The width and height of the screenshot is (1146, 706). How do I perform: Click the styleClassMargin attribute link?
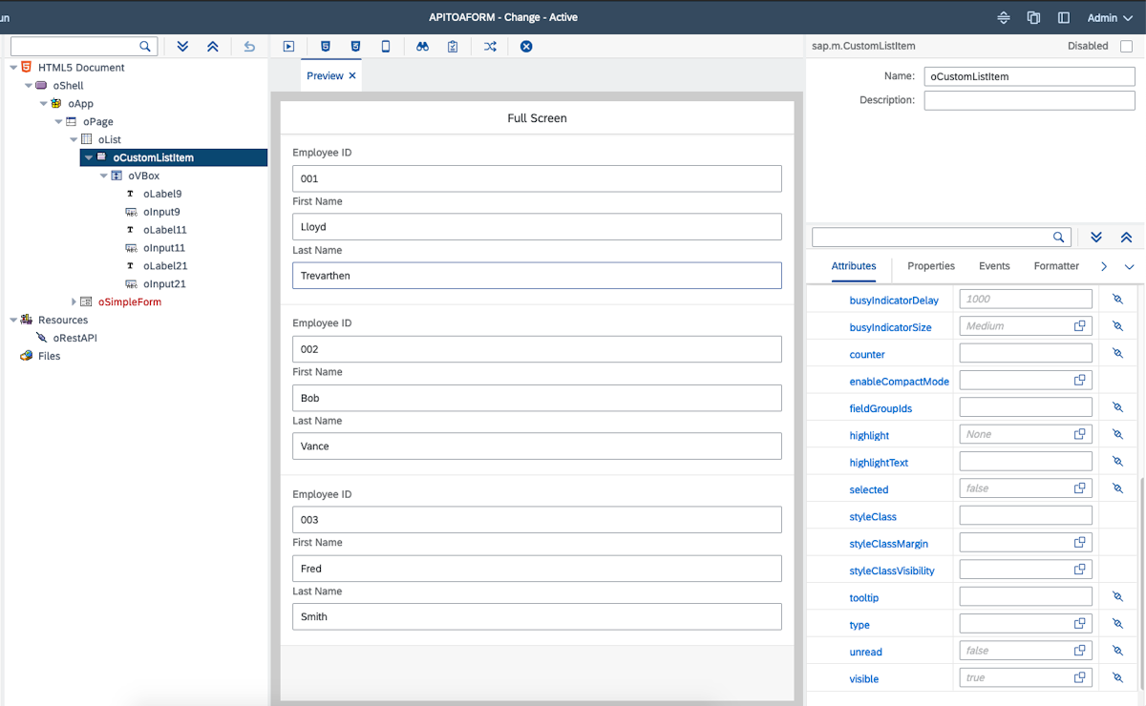(x=888, y=544)
